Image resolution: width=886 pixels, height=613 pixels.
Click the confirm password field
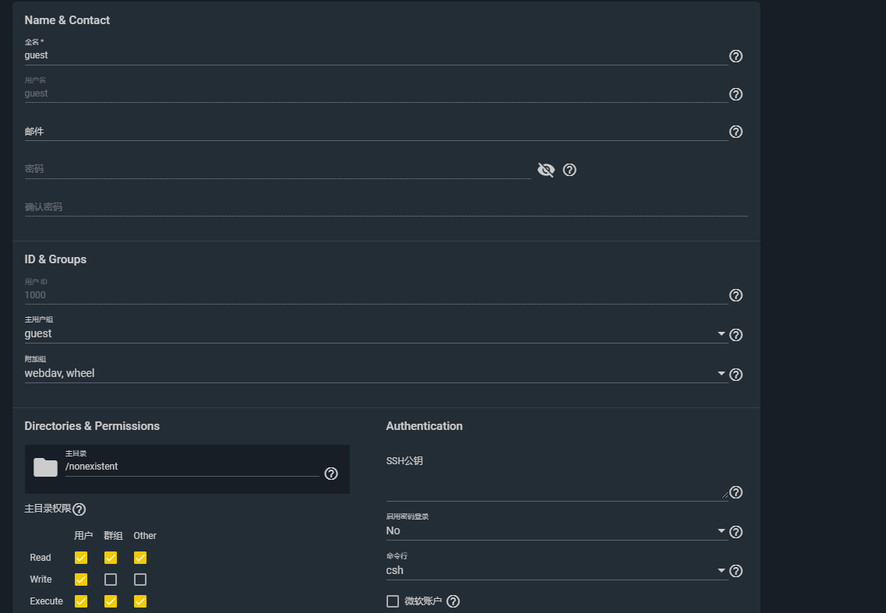coord(386,207)
